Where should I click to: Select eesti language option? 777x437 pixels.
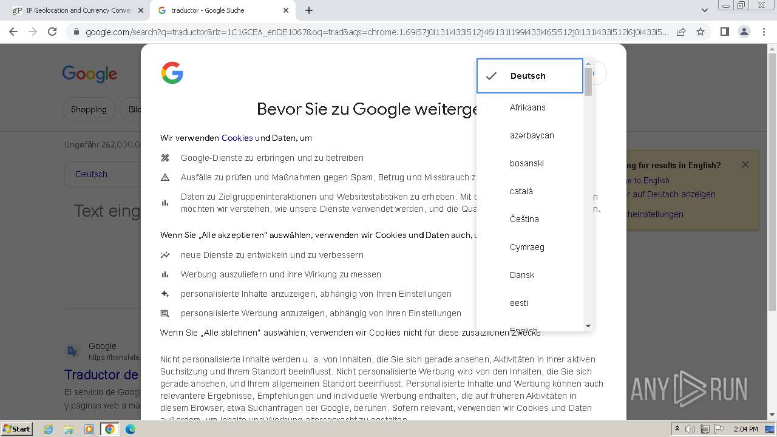pyautogui.click(x=529, y=303)
